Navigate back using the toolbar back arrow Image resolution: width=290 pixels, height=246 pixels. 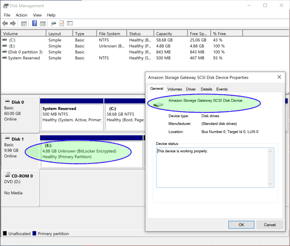pos(5,23)
